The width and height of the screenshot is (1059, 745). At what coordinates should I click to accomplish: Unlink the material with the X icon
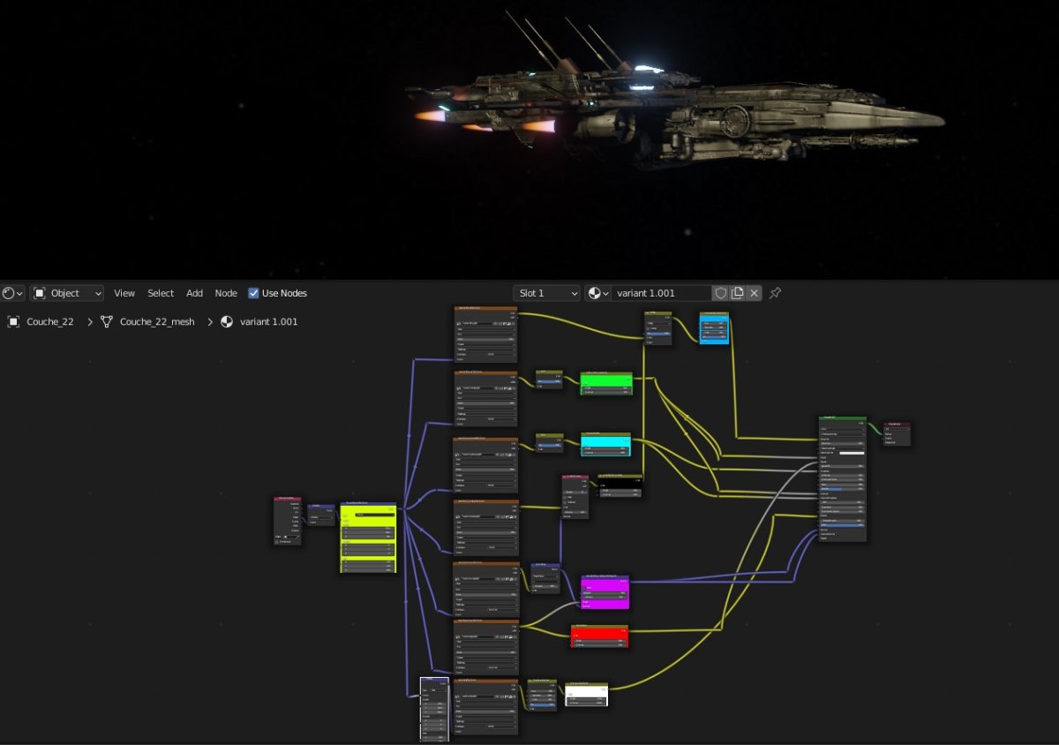(754, 293)
